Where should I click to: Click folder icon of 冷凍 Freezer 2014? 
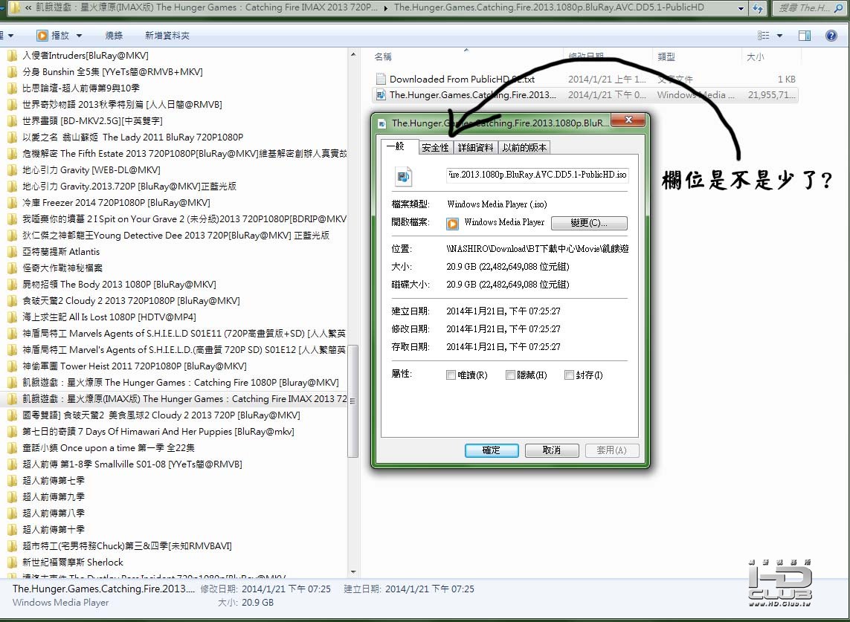click(12, 203)
